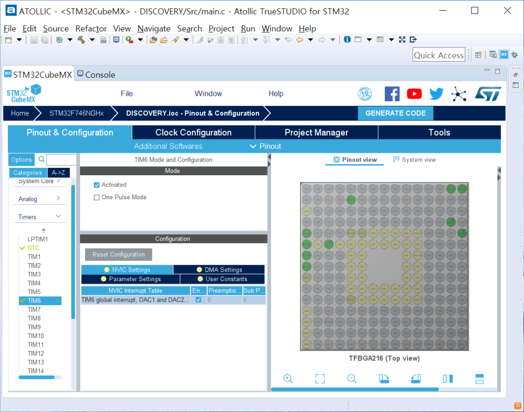Enable the One Pulse Mode checkbox

97,198
